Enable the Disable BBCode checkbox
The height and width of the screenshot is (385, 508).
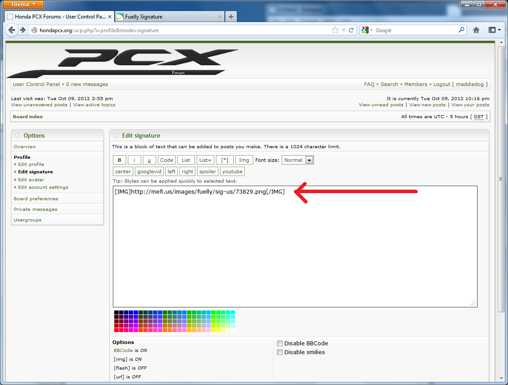coord(280,344)
